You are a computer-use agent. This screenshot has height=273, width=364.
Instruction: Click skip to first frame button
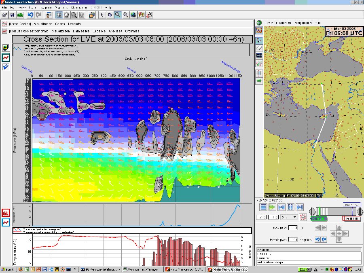(281, 207)
